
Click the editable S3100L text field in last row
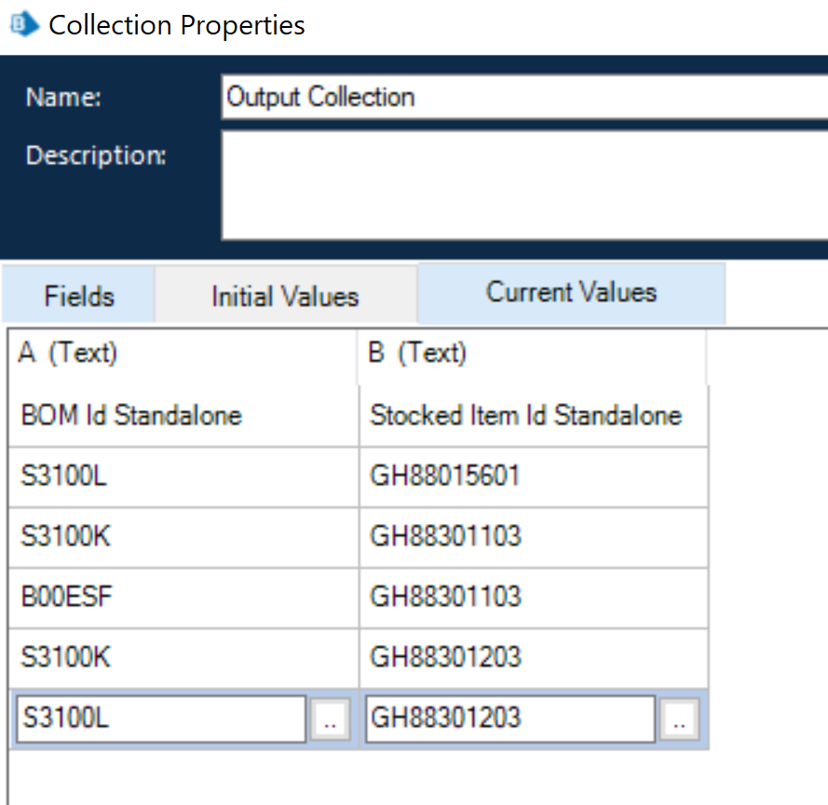click(160, 719)
